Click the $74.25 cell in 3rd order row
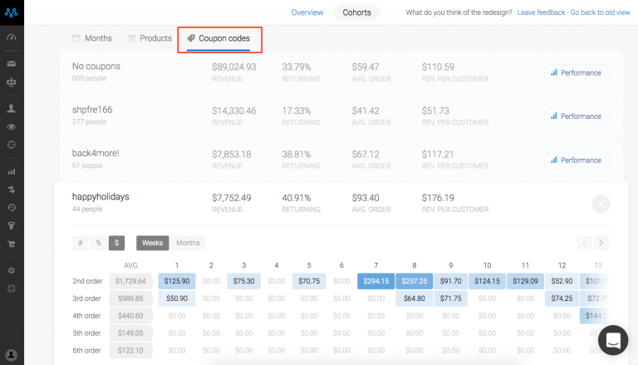The width and height of the screenshot is (638, 365). (x=562, y=298)
